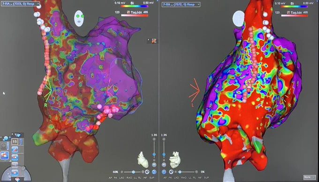Select the highlighted heart tool in gear toolbox
The width and height of the screenshot is (319, 182).
click(5, 155)
